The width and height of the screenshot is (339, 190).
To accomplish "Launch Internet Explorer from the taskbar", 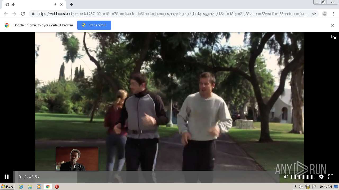I will point(21,187).
